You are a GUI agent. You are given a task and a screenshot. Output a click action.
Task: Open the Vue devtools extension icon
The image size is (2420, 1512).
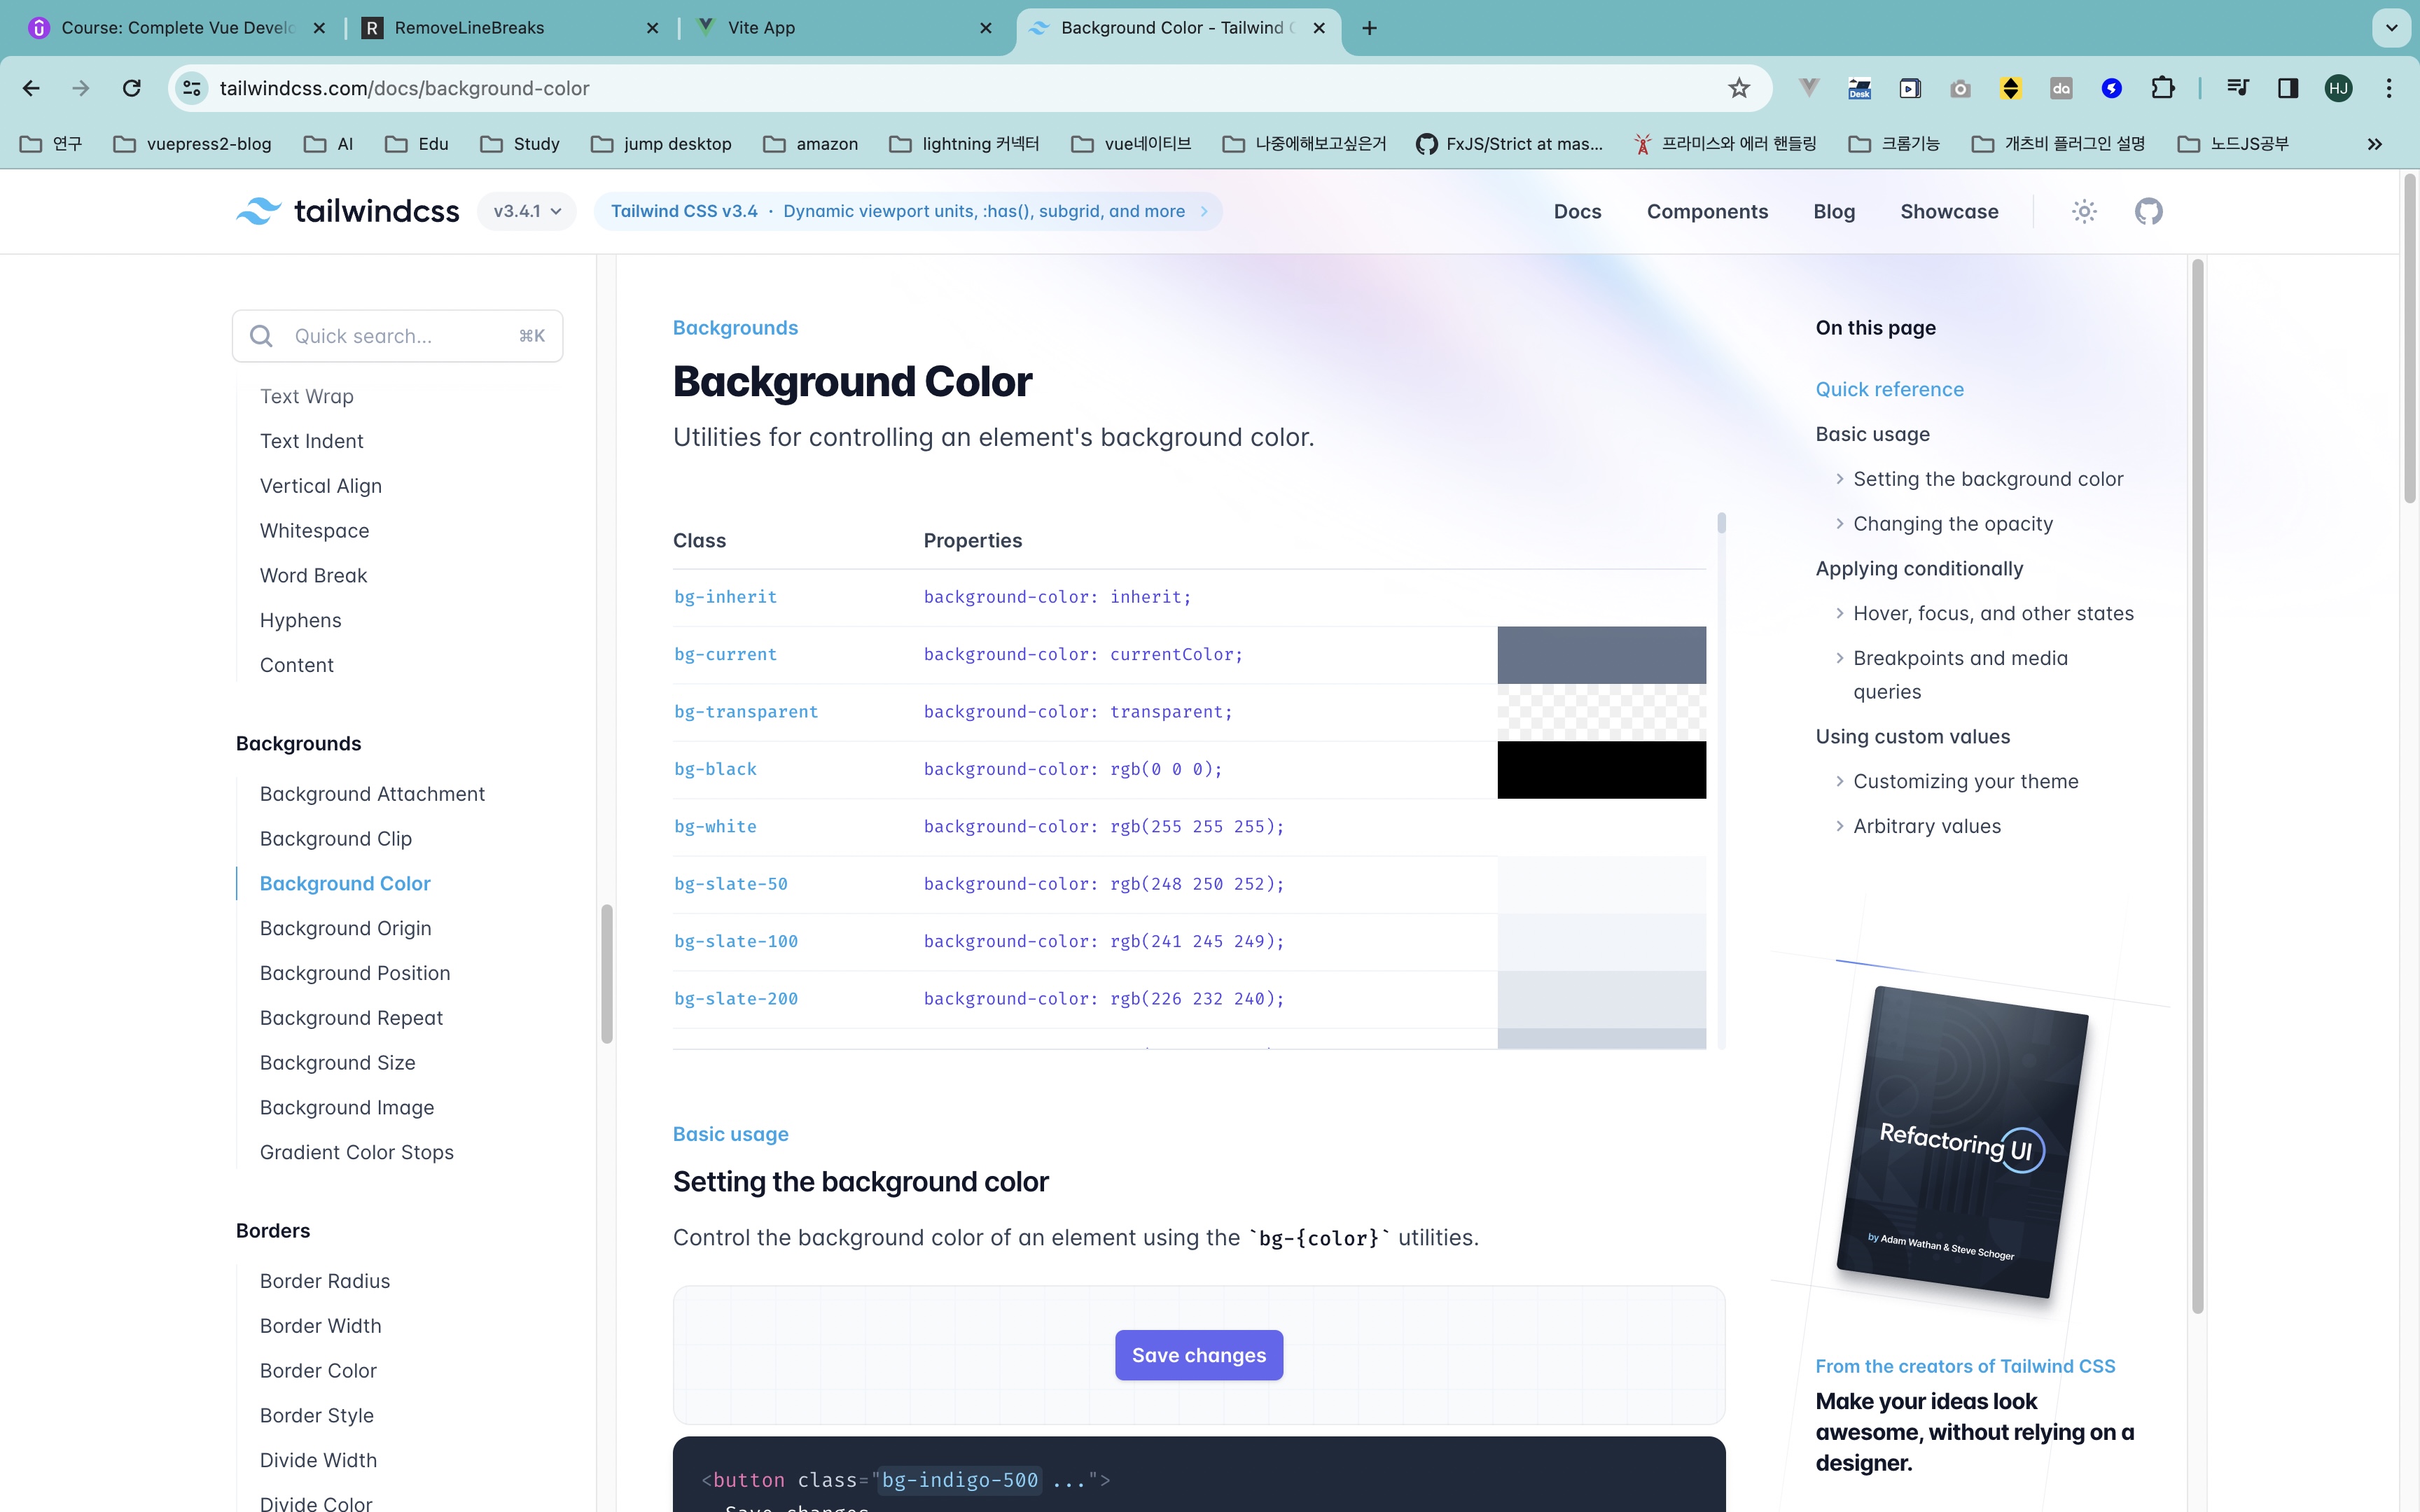[x=1808, y=88]
